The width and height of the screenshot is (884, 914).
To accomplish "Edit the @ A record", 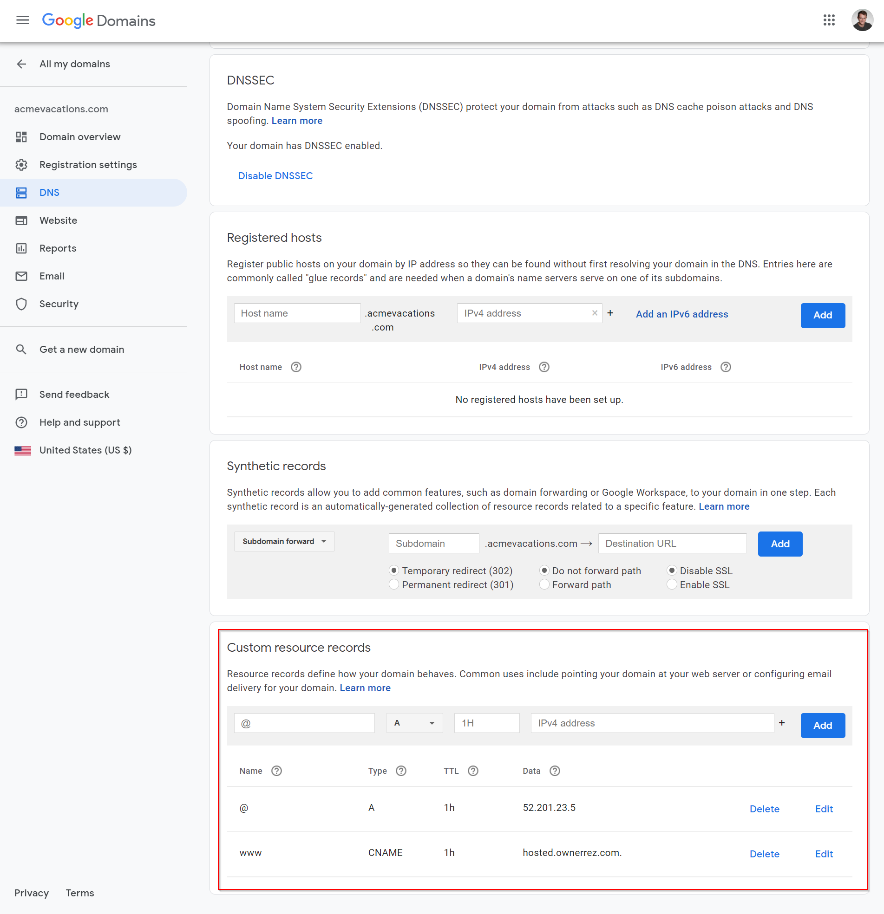I will pyautogui.click(x=824, y=809).
